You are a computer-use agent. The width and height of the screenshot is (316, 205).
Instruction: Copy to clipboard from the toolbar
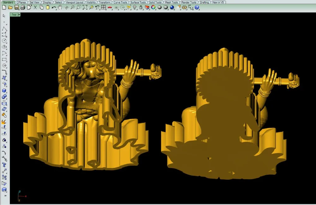click(x=41, y=8)
